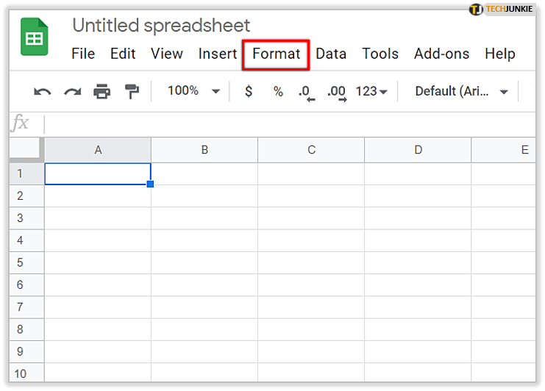Increase decimal places icon
The height and width of the screenshot is (391, 545).
point(336,92)
